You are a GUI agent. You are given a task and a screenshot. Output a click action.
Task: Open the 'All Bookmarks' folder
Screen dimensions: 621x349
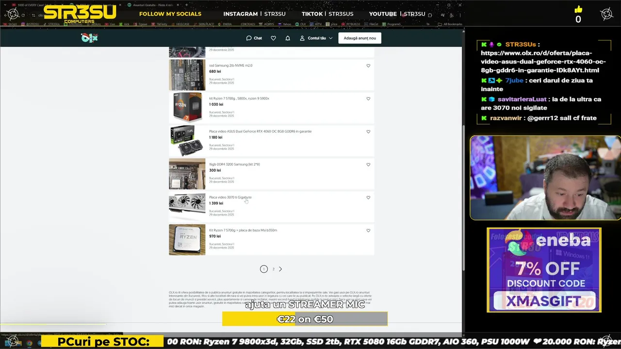click(x=451, y=24)
